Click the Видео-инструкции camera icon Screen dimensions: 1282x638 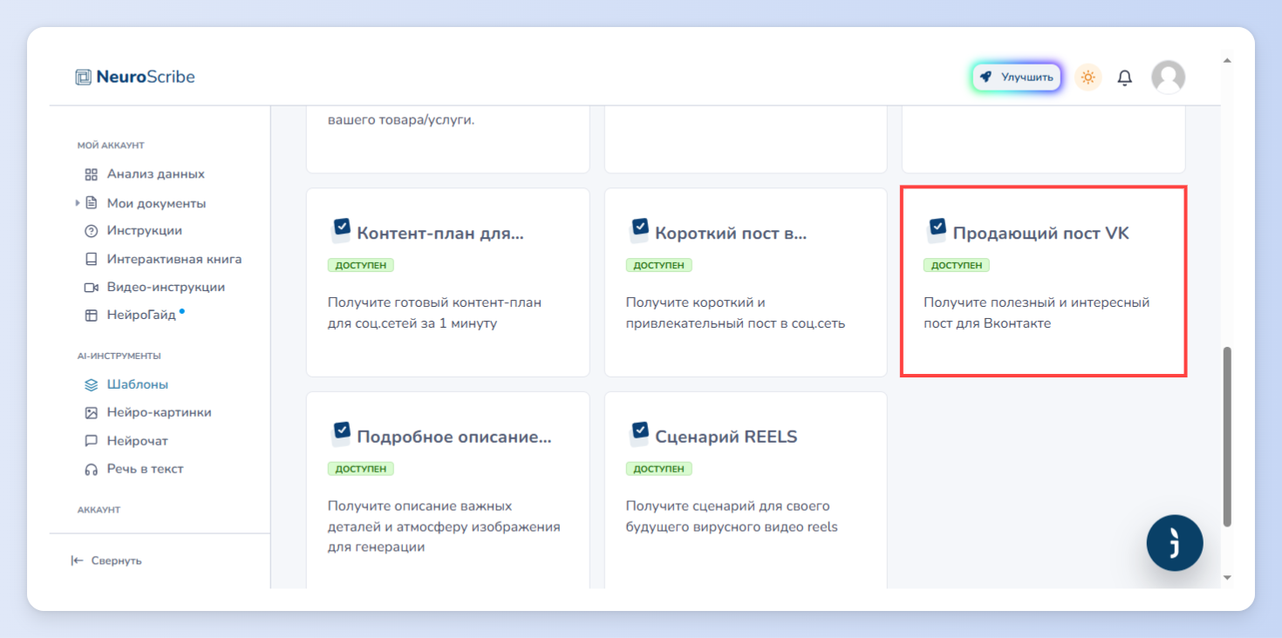pyautogui.click(x=91, y=288)
